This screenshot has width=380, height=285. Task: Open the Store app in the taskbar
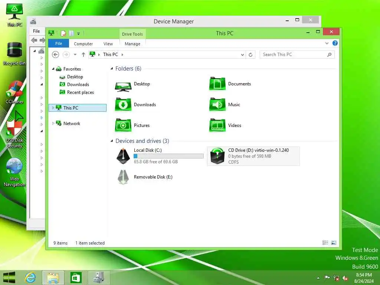point(76,278)
